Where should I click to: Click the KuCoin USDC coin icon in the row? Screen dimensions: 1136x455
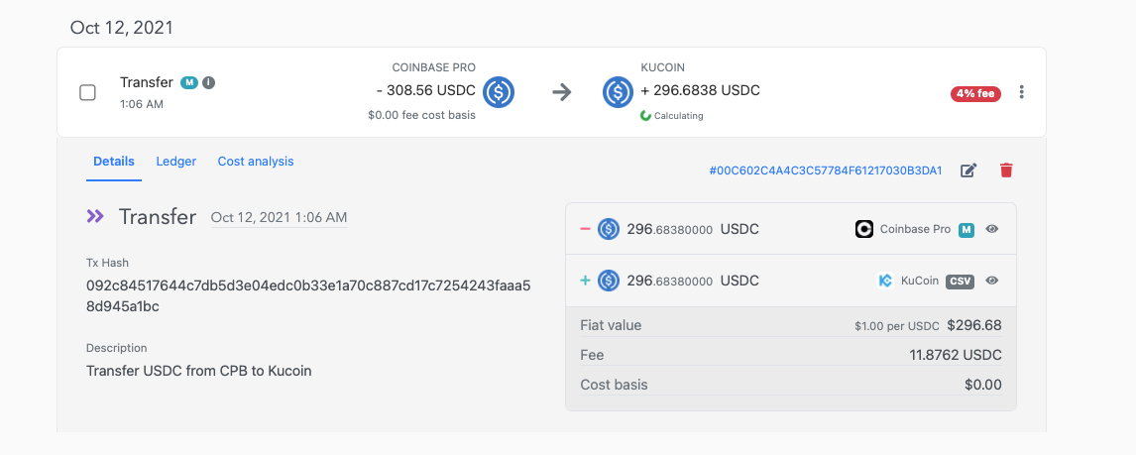tap(619, 92)
